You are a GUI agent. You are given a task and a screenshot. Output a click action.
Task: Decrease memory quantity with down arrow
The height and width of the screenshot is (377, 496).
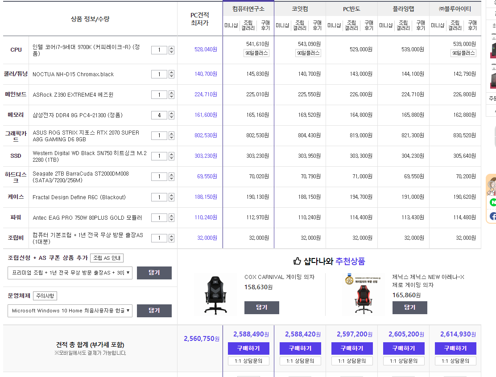pos(172,117)
